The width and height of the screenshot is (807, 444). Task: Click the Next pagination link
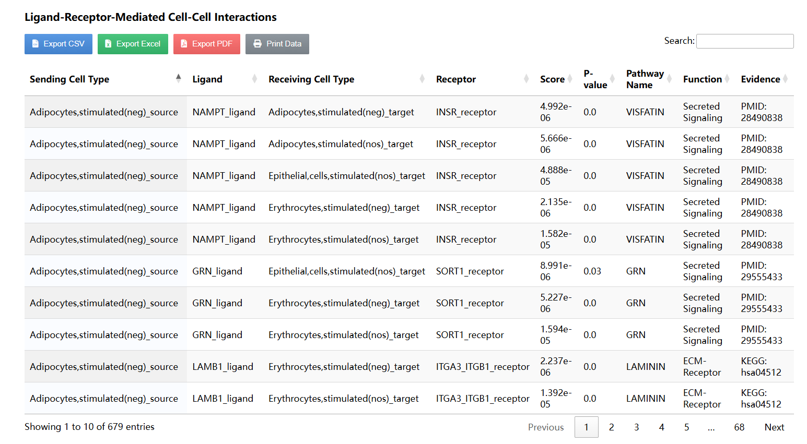click(774, 427)
